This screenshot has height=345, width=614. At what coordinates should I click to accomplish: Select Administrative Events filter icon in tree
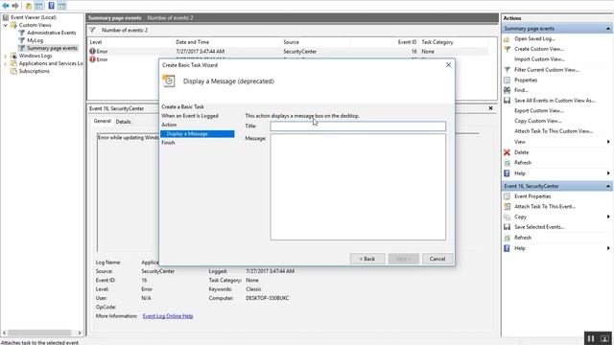click(x=21, y=33)
